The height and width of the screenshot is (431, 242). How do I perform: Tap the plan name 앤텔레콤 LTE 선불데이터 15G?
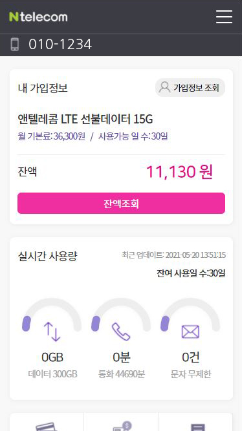pos(85,119)
